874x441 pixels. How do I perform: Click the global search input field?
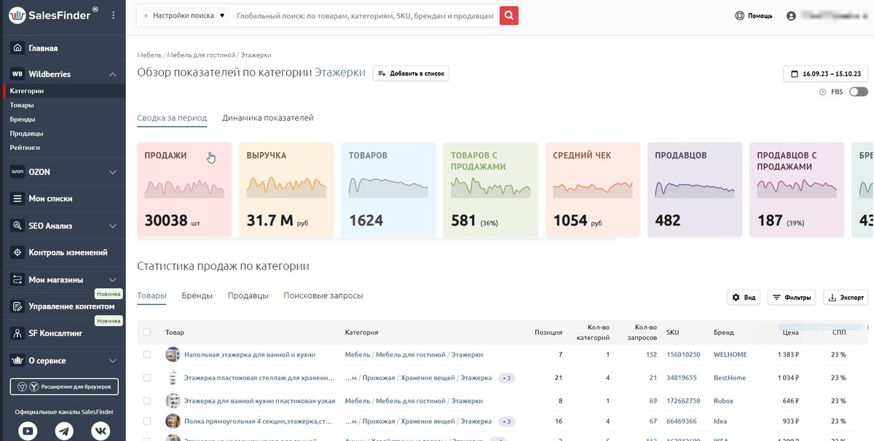[365, 15]
